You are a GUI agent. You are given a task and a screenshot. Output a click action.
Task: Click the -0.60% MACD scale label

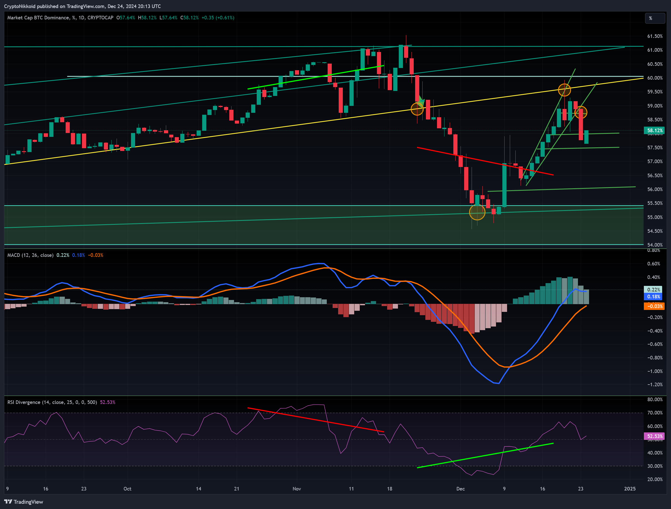(655, 344)
